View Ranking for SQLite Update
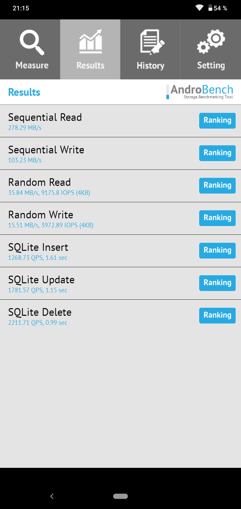 (x=217, y=283)
